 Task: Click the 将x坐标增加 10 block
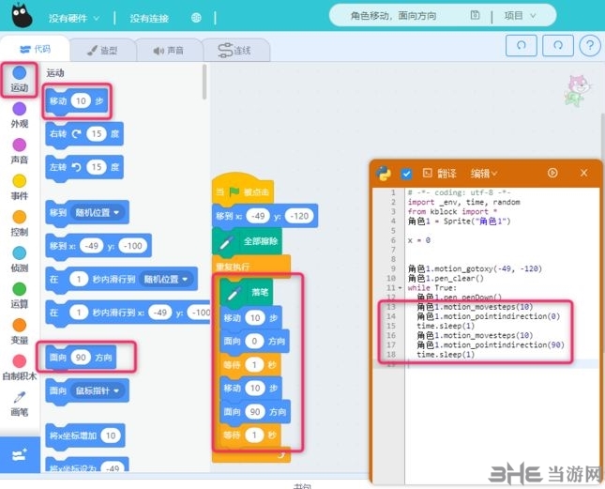[x=84, y=436]
